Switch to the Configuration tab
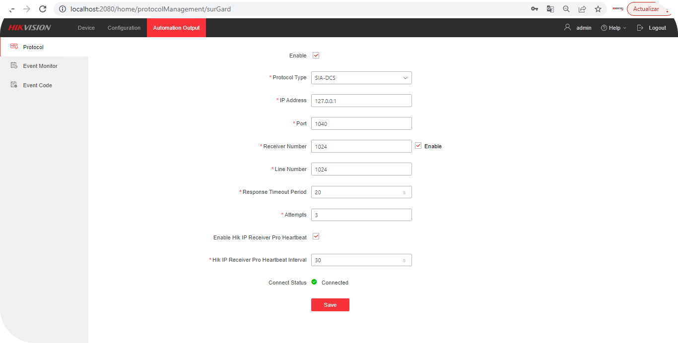Image resolution: width=678 pixels, height=343 pixels. 124,28
